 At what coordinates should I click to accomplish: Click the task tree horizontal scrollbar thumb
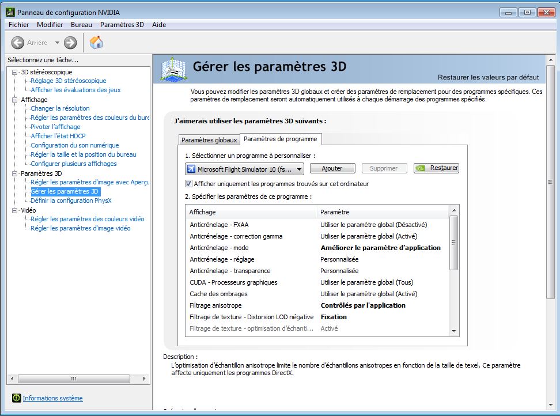tap(74, 379)
